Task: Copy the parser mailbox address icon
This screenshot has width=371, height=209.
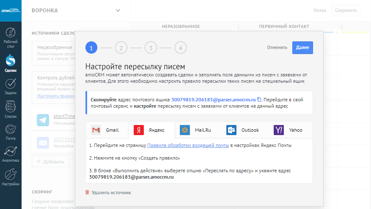Action: [x=259, y=99]
